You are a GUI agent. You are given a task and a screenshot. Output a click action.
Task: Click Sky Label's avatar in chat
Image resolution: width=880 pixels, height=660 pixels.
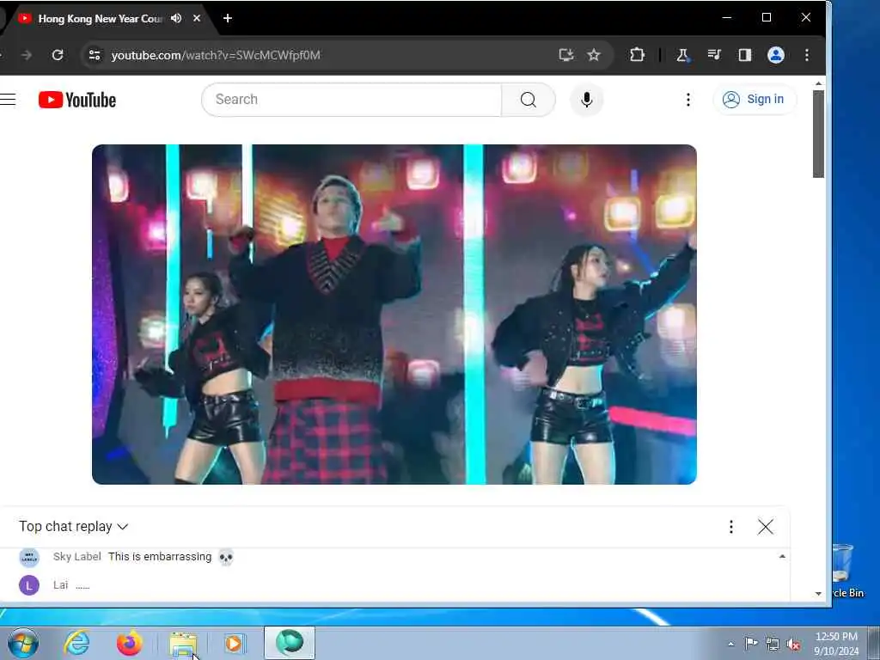coord(29,557)
